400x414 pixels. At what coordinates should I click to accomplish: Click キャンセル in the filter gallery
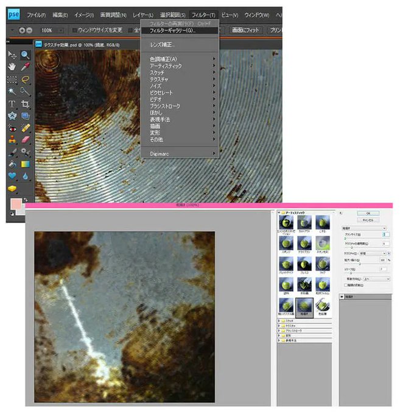click(368, 220)
